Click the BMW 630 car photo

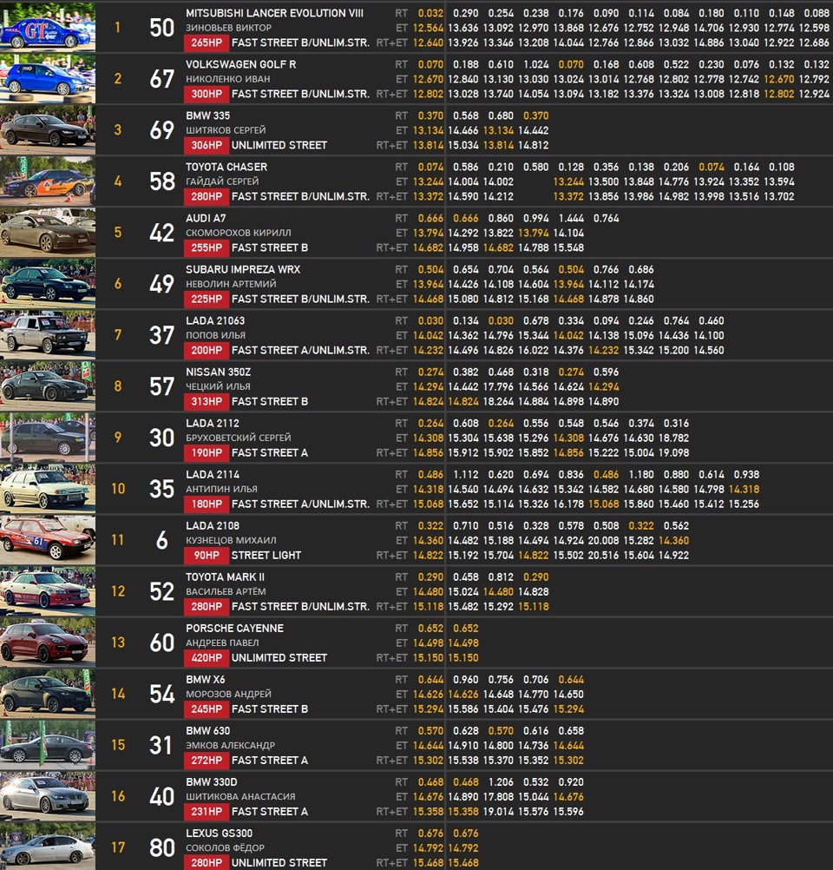click(48, 745)
